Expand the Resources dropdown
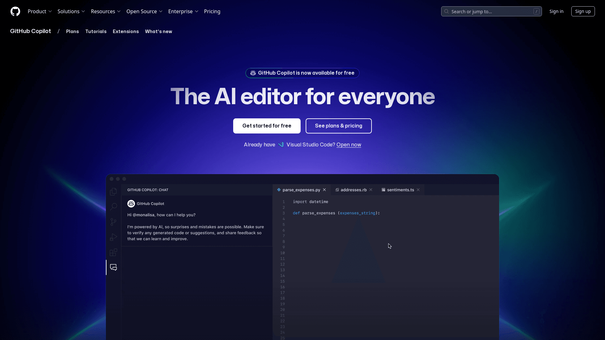 [106, 11]
